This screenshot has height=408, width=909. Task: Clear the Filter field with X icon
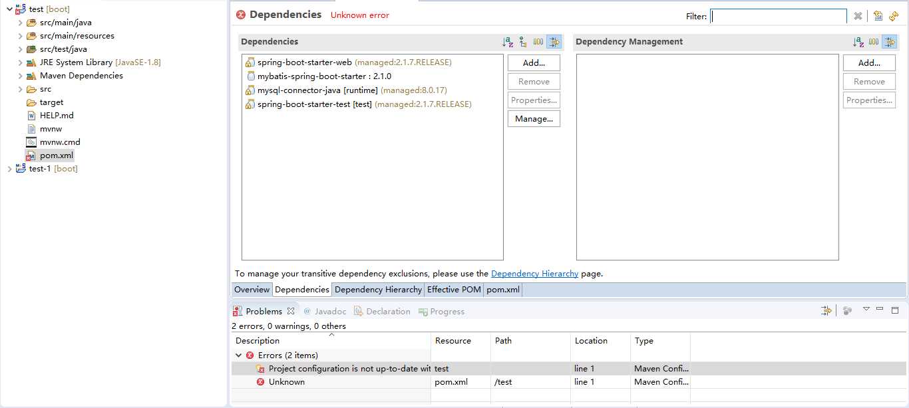[x=858, y=16]
